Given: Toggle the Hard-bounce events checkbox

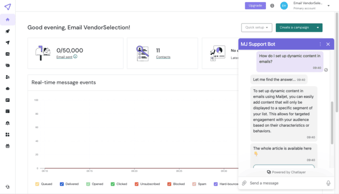Looking at the screenshot, I should coord(215,184).
